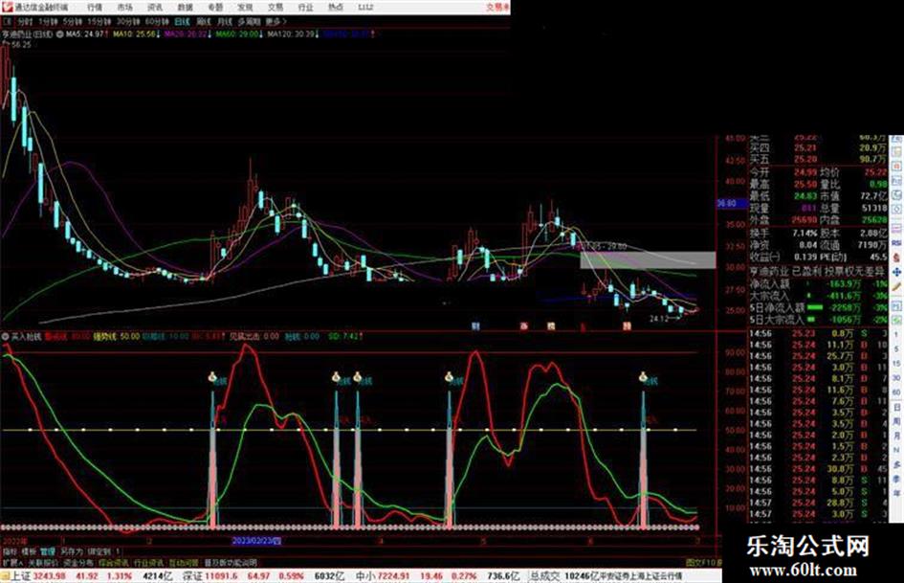Click the 中小 index in status bar
The width and height of the screenshot is (904, 583).
(366, 576)
